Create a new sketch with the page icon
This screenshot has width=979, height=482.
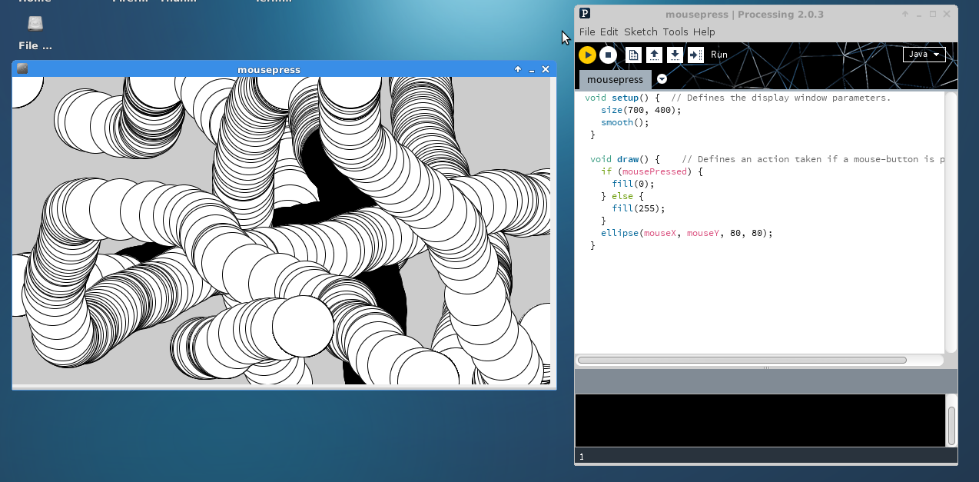tap(633, 55)
